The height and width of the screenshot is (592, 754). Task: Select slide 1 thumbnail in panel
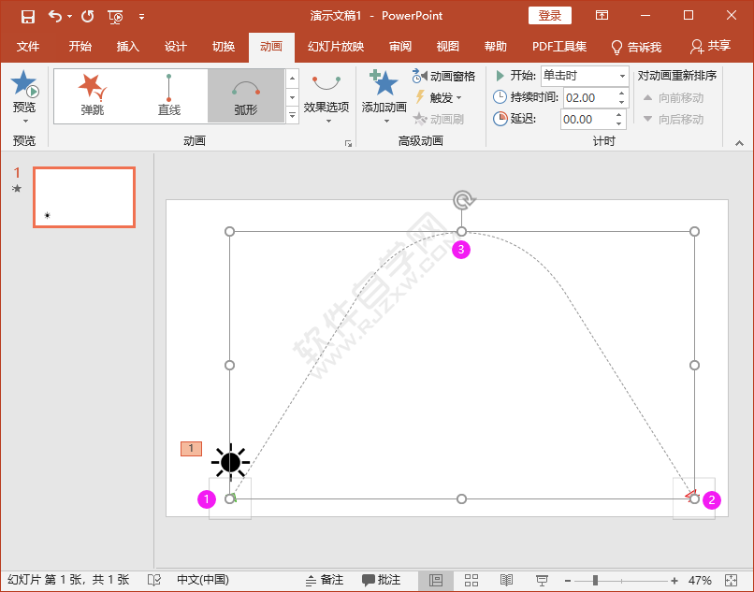[84, 196]
